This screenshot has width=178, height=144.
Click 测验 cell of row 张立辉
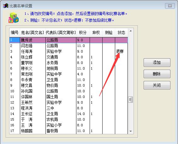[x=109, y=57]
